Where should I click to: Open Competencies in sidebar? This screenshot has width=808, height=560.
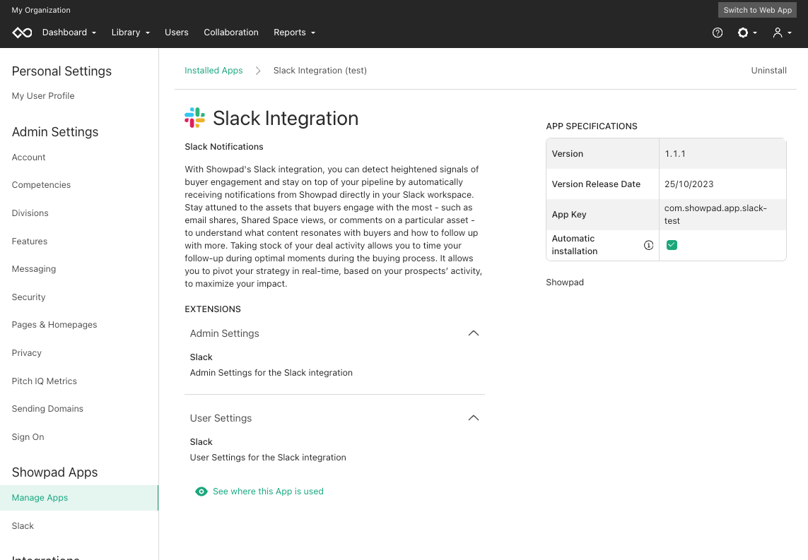click(x=41, y=185)
